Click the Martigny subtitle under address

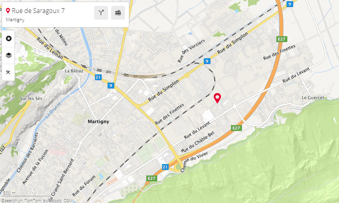[x=15, y=20]
